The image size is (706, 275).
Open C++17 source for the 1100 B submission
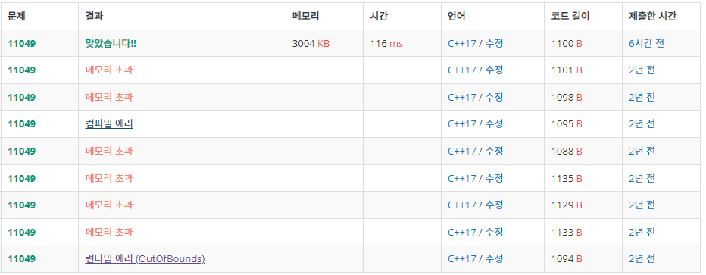click(462, 44)
